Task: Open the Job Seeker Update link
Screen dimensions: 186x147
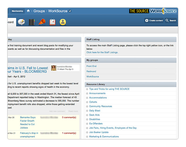Action: (99, 132)
